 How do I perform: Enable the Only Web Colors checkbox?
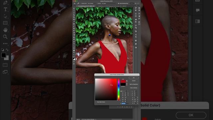click(96, 102)
